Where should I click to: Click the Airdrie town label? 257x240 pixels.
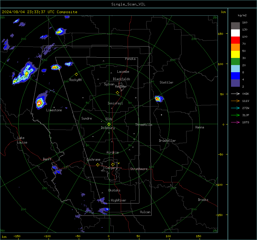(x=113, y=152)
